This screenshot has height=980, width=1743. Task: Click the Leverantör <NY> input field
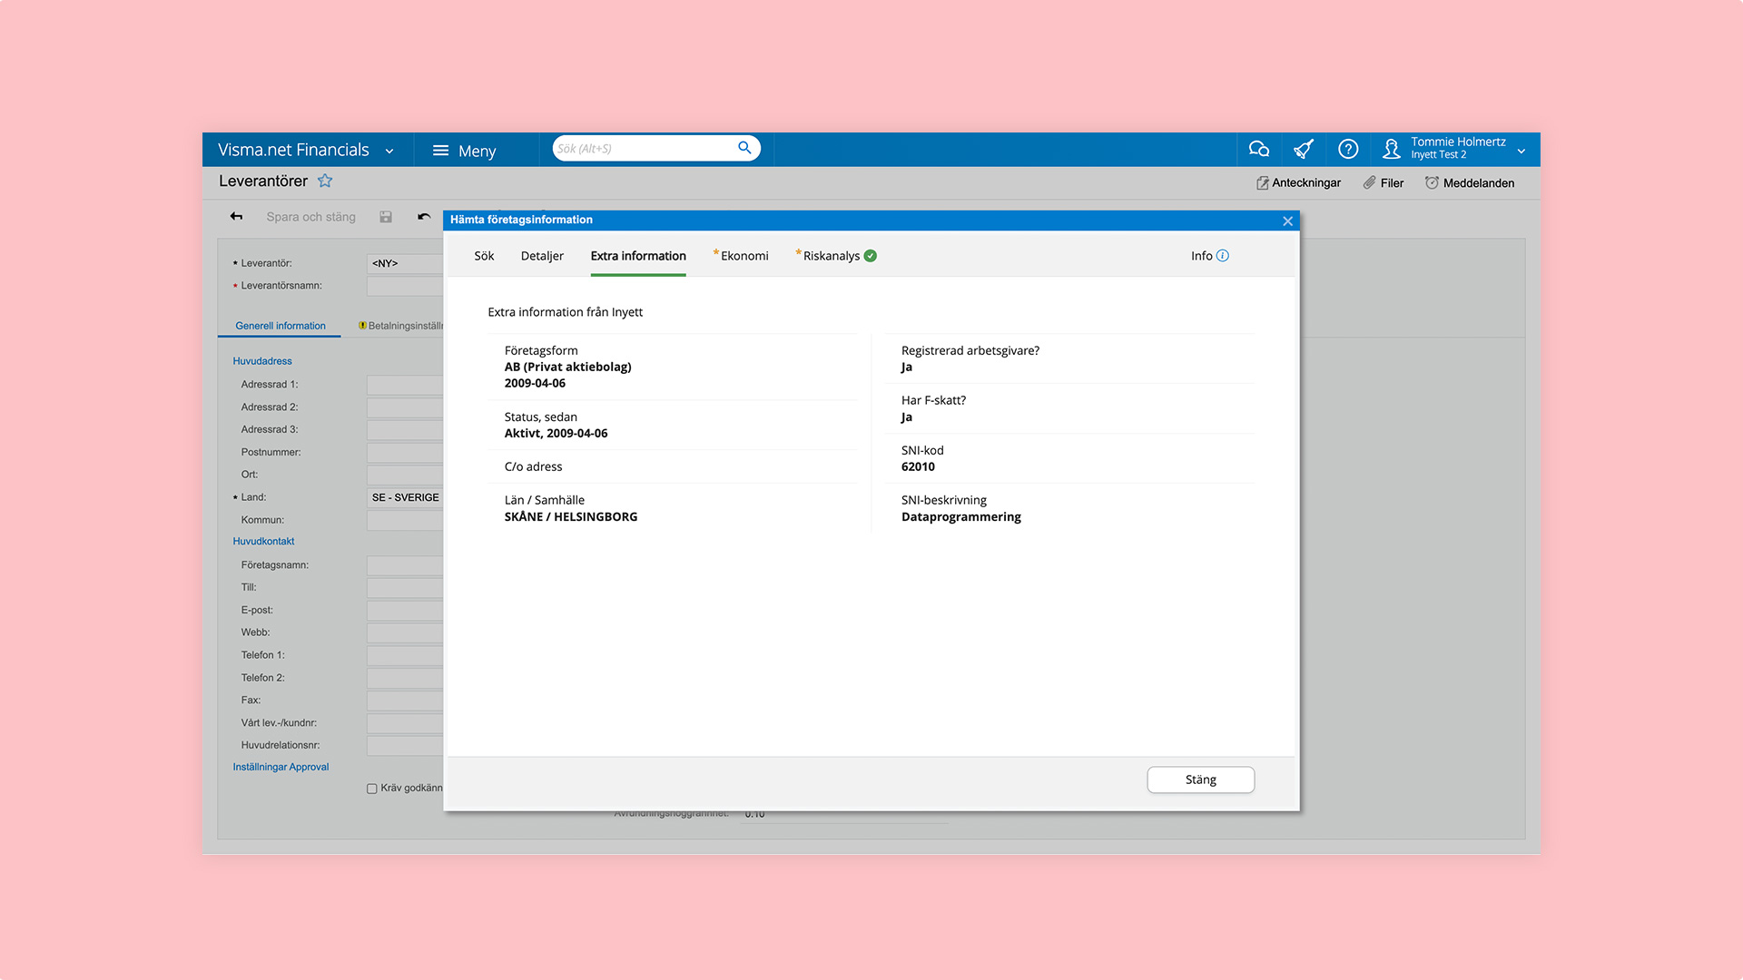pos(405,263)
